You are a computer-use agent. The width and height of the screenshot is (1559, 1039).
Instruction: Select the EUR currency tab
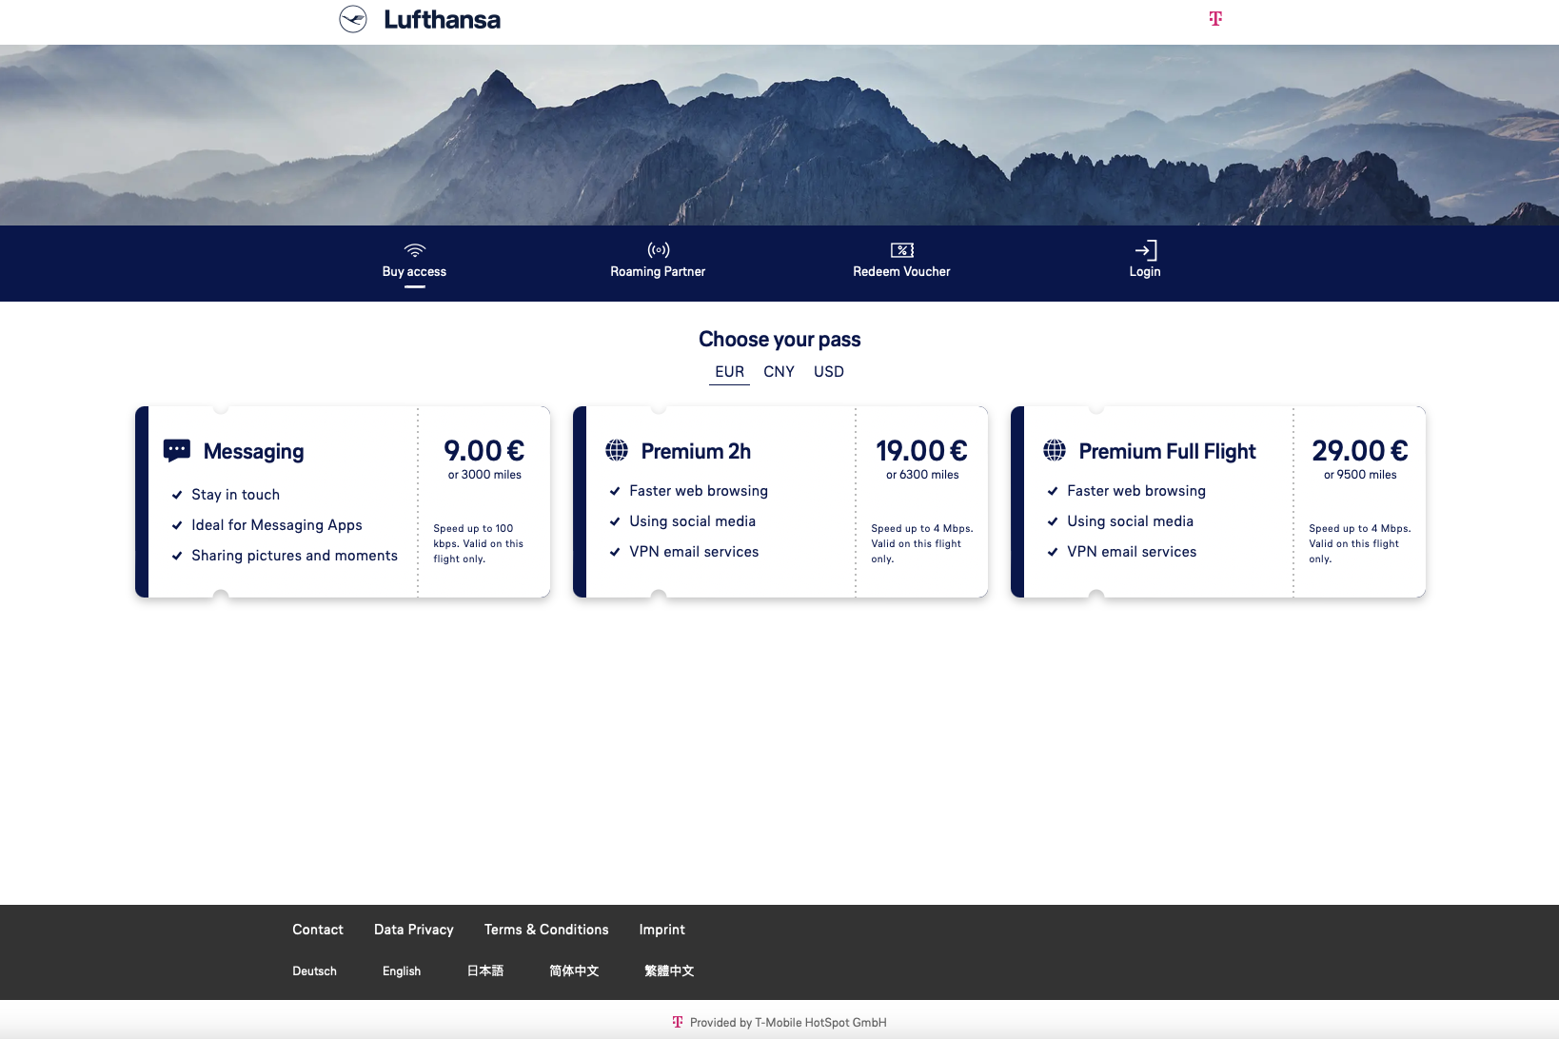tap(729, 372)
